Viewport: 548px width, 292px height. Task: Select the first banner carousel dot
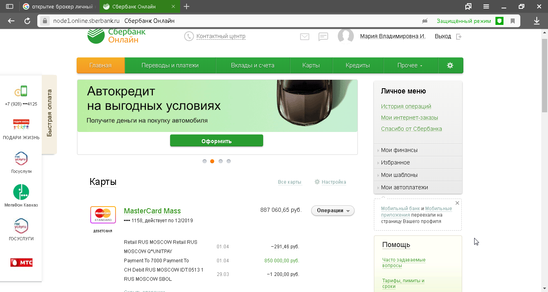tap(205, 161)
